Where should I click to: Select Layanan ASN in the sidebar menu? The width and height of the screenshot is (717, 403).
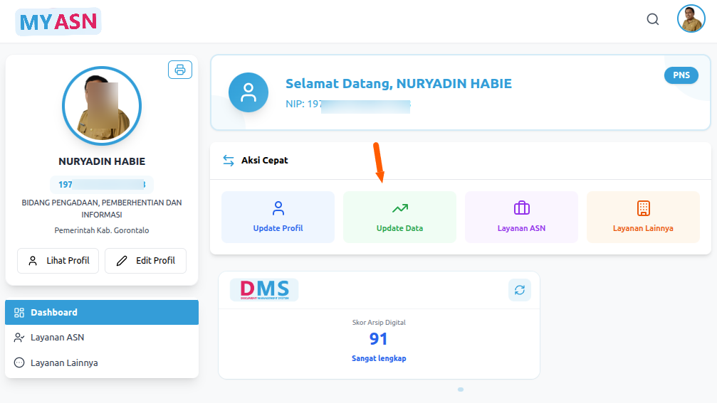click(102, 338)
